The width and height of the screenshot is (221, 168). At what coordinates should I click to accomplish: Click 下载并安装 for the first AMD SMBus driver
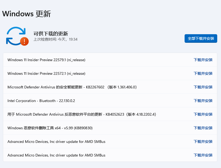coord(203,142)
